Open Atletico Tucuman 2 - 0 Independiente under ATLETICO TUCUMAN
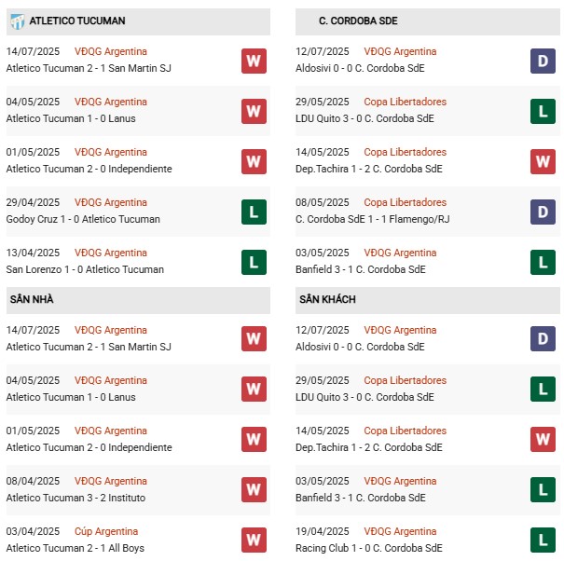Screen dimensions: 564x561 coord(89,169)
